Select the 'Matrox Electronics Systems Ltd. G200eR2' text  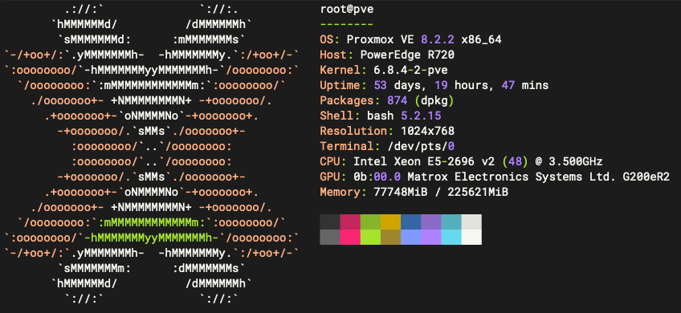point(539,177)
